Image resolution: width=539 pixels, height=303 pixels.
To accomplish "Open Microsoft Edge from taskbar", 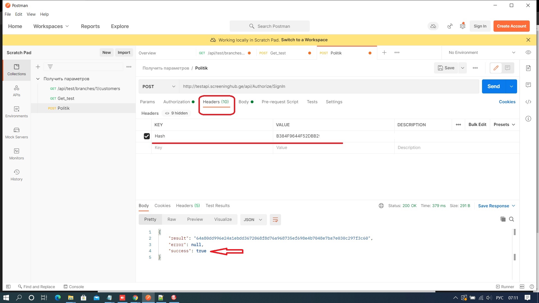I will [x=58, y=298].
